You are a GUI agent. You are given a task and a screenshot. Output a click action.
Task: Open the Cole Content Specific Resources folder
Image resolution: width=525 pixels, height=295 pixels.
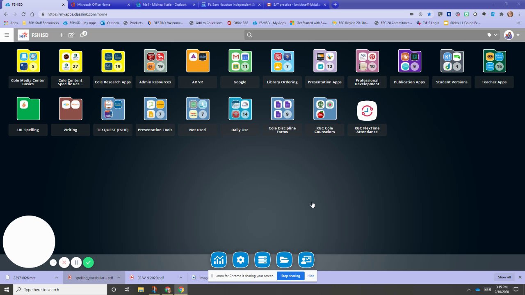[x=71, y=61]
